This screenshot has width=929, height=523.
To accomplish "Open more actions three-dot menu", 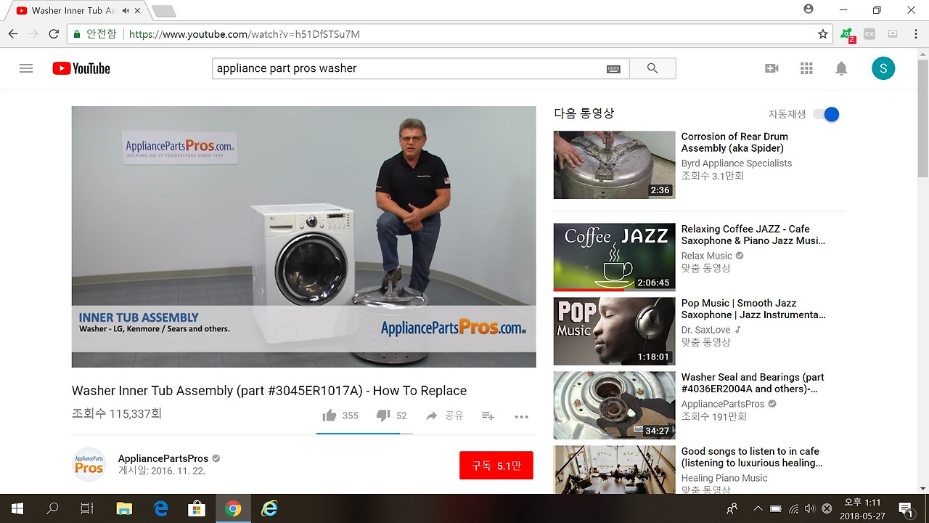I will (x=521, y=416).
